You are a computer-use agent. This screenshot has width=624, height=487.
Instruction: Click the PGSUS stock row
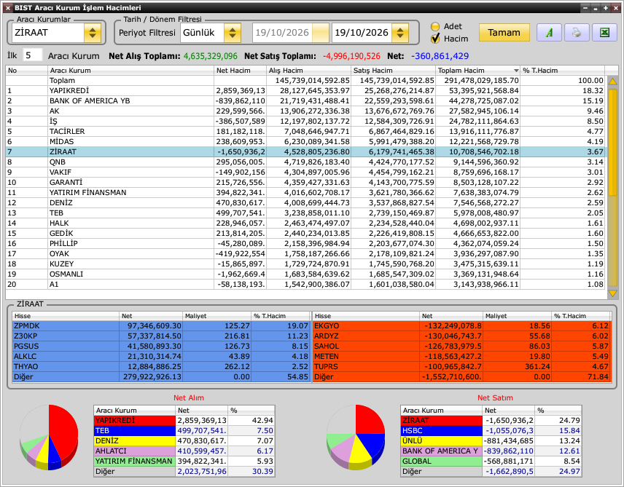point(161,347)
